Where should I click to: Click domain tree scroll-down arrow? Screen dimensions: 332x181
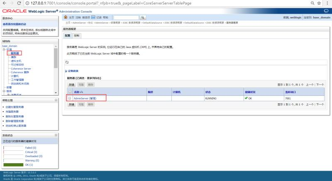pyautogui.click(x=56, y=93)
